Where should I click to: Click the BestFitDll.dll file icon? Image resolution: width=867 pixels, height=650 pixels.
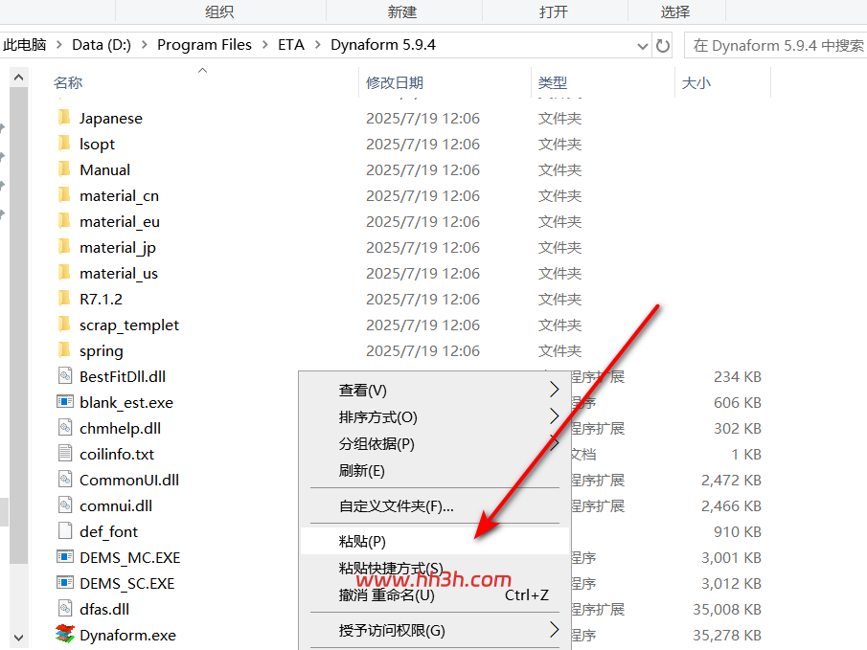coord(65,376)
